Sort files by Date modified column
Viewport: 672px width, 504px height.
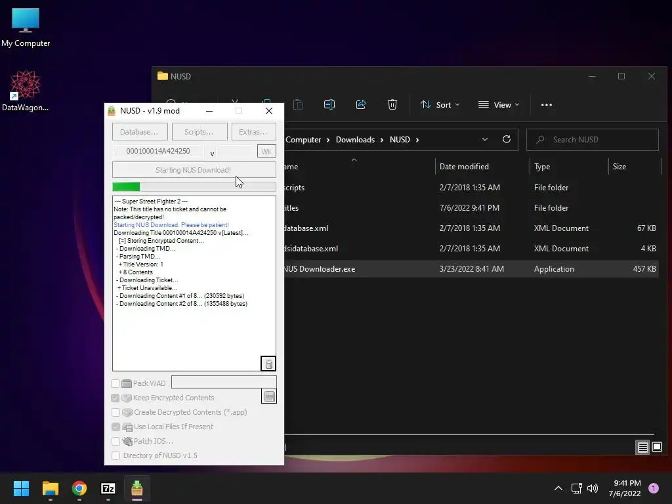point(482,166)
